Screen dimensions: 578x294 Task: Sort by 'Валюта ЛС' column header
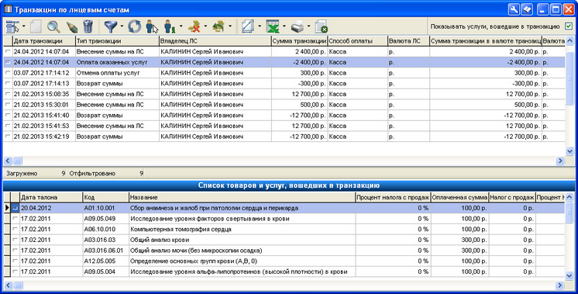click(x=408, y=41)
